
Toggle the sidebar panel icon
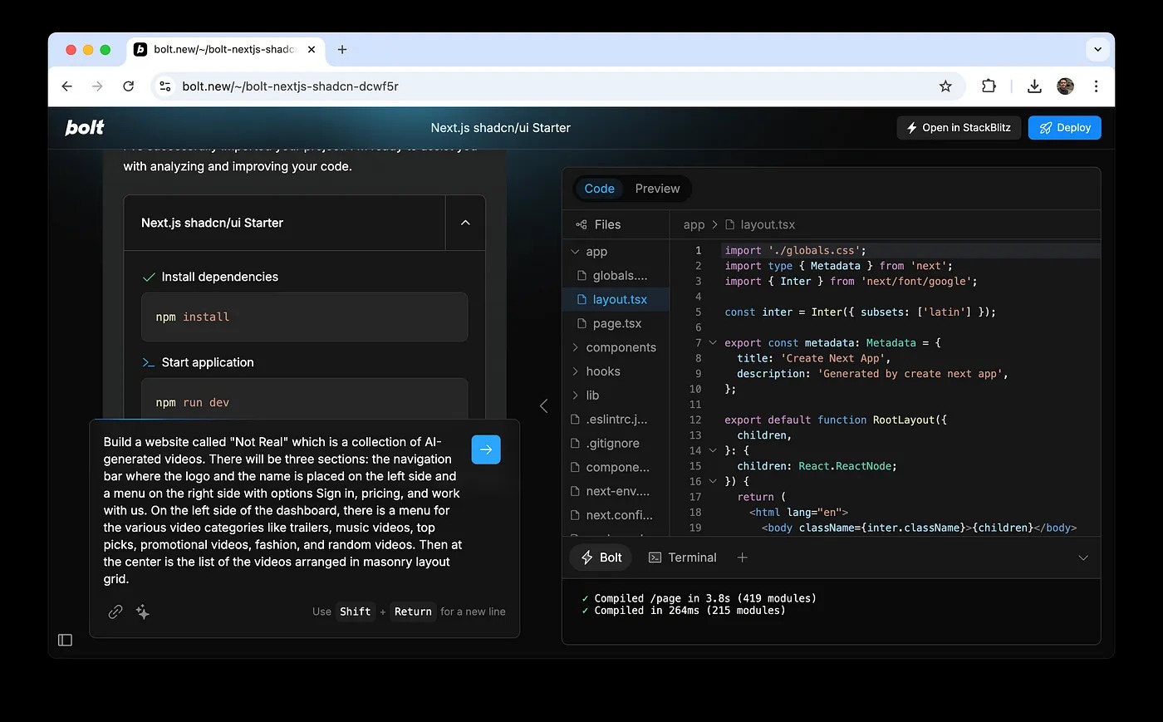66,640
